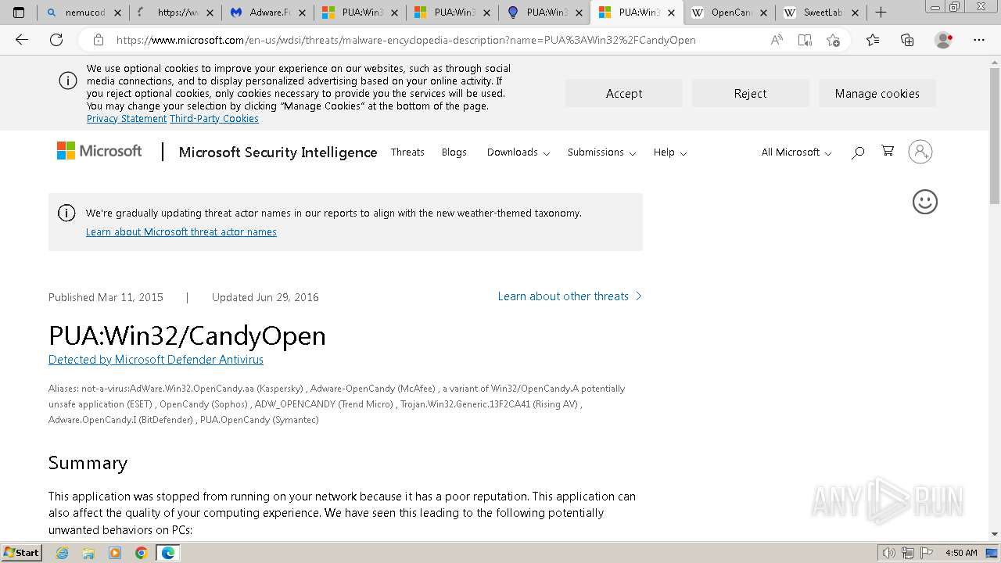Click the Edge profile avatar icon
This screenshot has height=563, width=1001.
click(x=944, y=40)
